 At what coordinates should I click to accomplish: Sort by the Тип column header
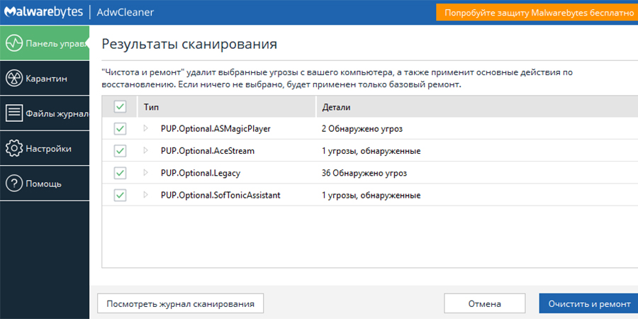click(x=227, y=108)
